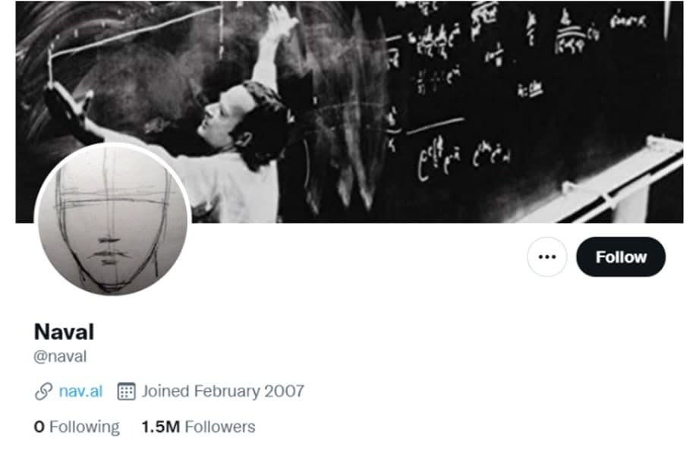699x466 pixels.
Task: Open the sketched face profile picture
Action: [113, 219]
